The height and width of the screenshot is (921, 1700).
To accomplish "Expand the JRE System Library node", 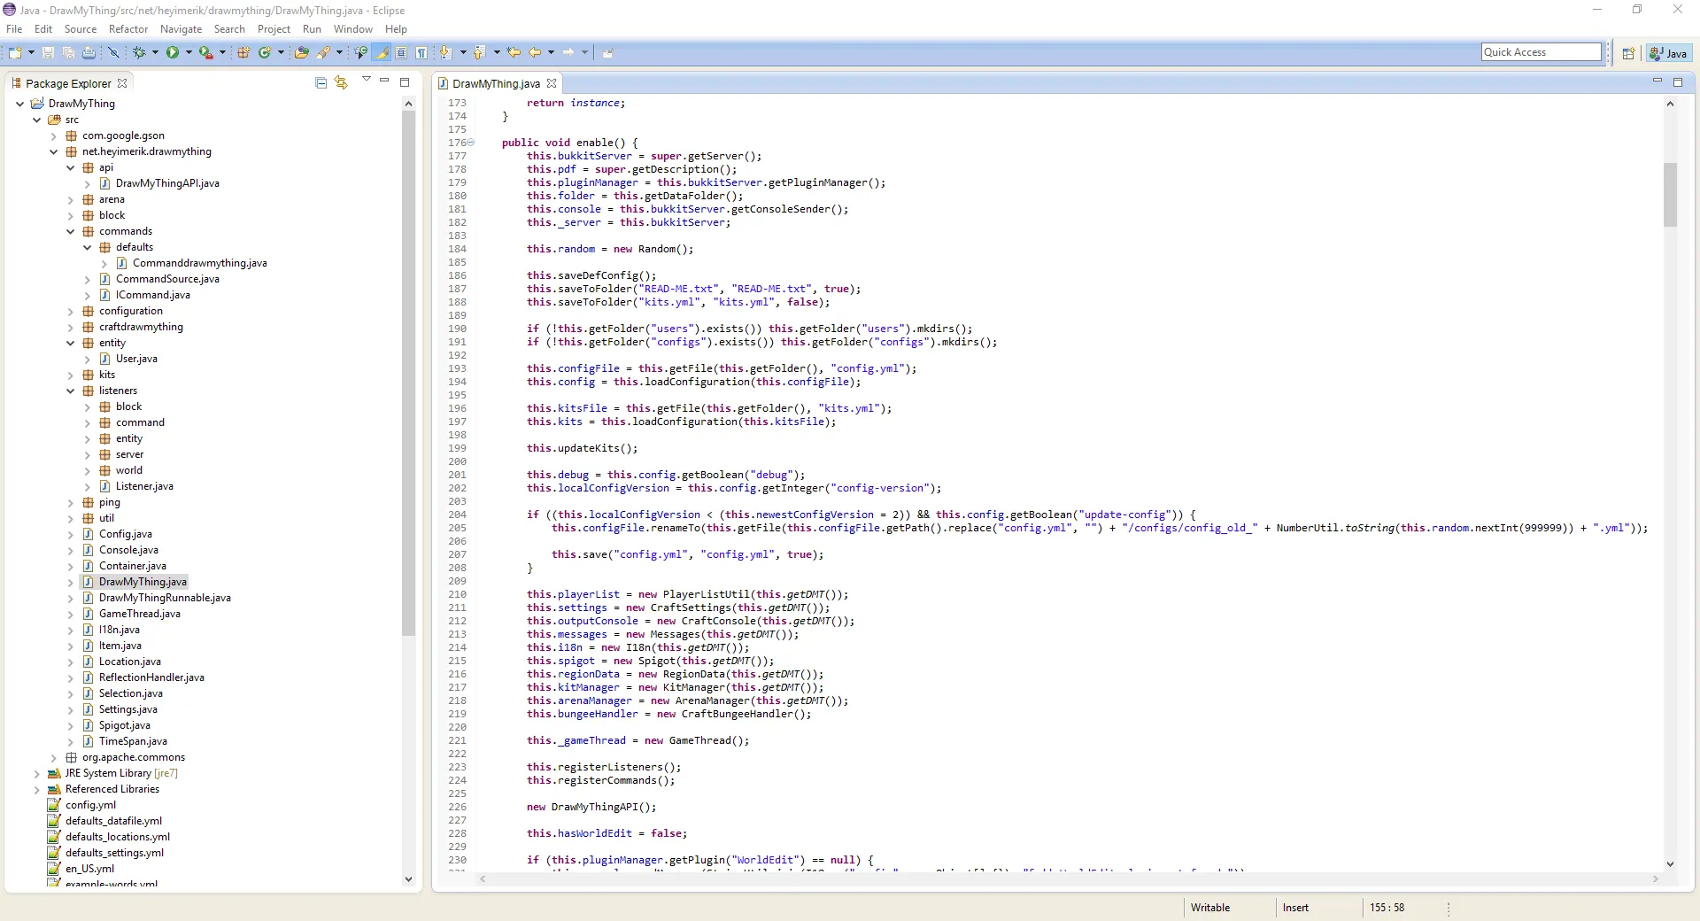I will tap(37, 774).
